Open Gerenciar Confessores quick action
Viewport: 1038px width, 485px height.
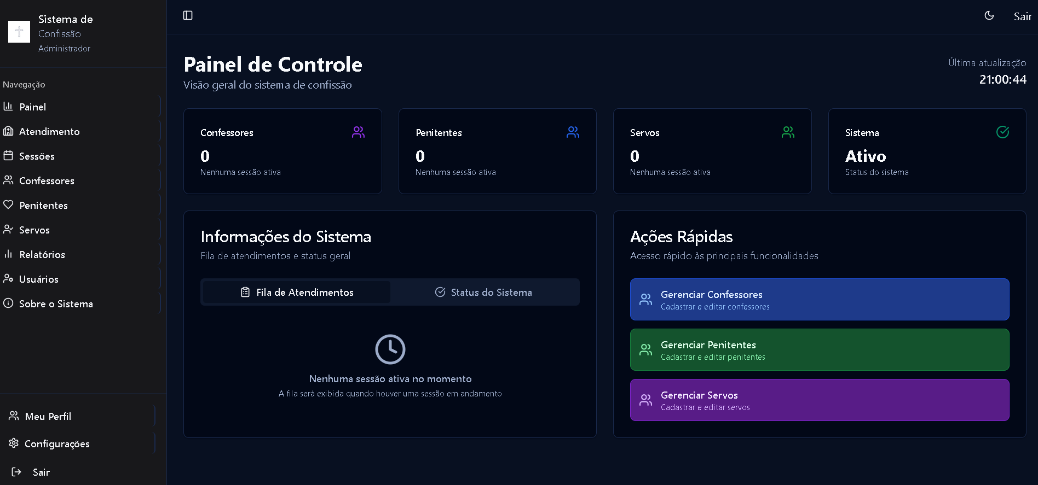pos(819,300)
